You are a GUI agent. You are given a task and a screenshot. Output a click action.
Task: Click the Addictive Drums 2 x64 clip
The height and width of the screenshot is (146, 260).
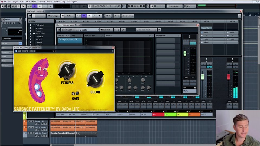coord(74,134)
